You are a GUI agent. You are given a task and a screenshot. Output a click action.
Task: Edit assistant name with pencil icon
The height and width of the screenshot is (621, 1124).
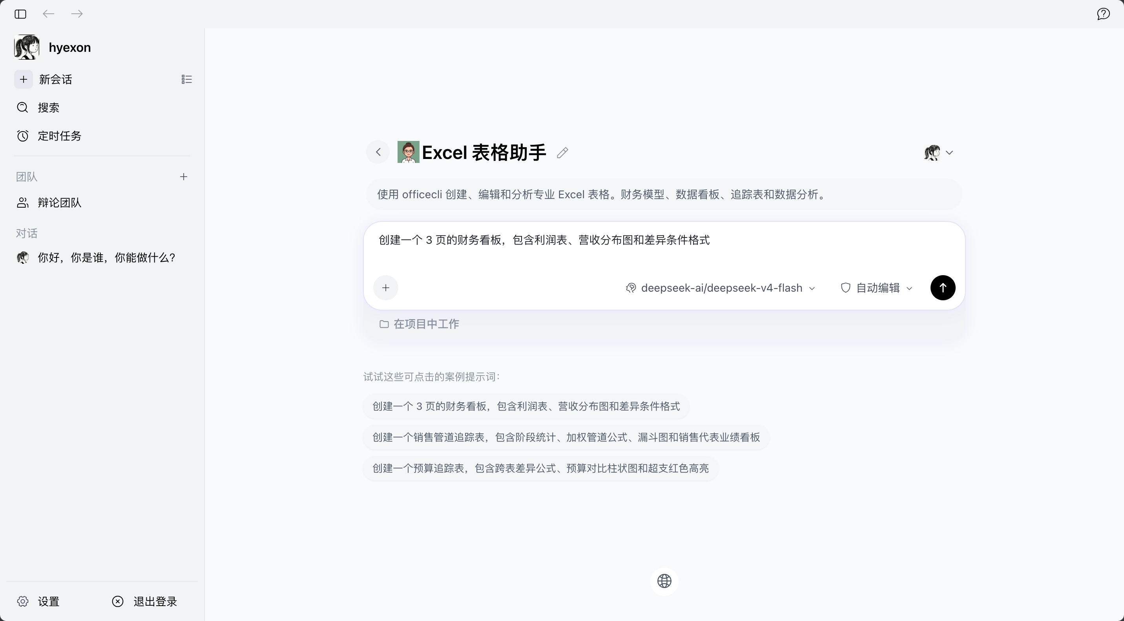click(x=562, y=152)
